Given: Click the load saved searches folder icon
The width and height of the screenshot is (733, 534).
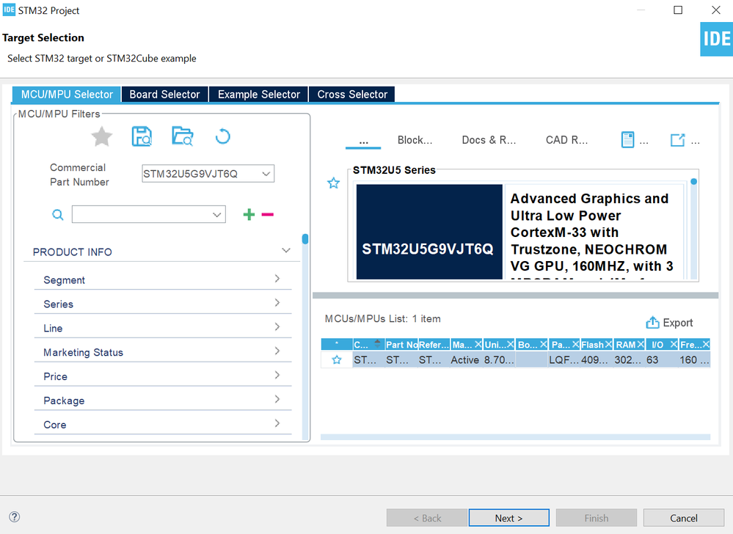Looking at the screenshot, I should [182, 136].
